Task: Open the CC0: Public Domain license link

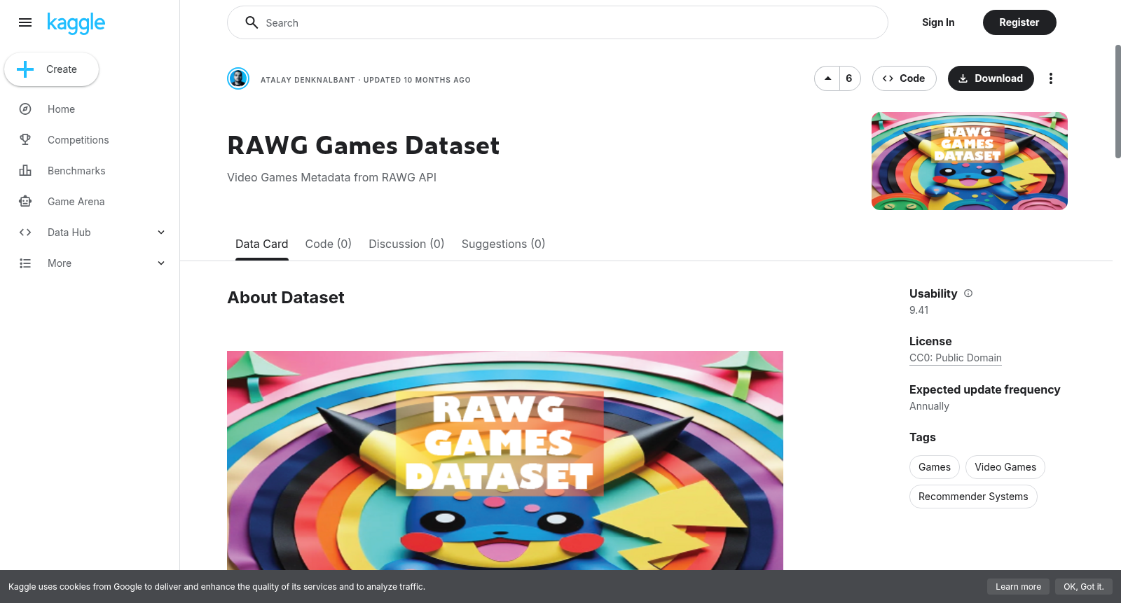Action: click(x=956, y=358)
